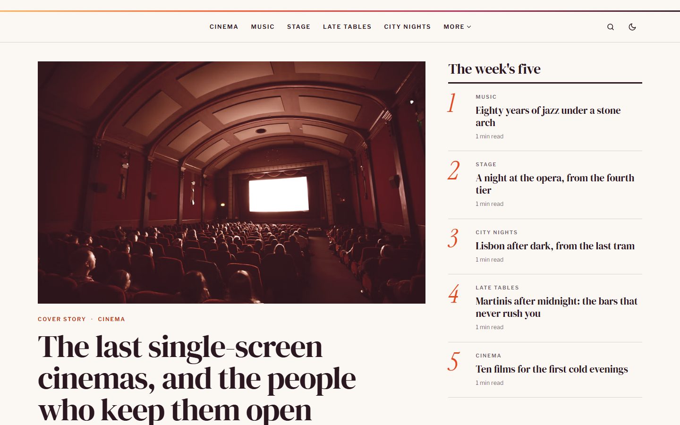Click '1 min read' under Martinis article
680x425 pixels.
click(x=489, y=327)
